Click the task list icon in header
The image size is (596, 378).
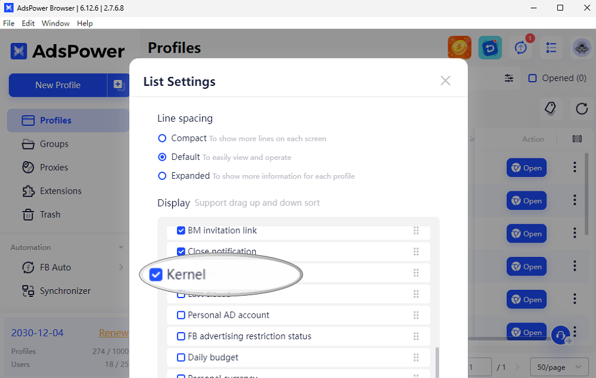551,48
